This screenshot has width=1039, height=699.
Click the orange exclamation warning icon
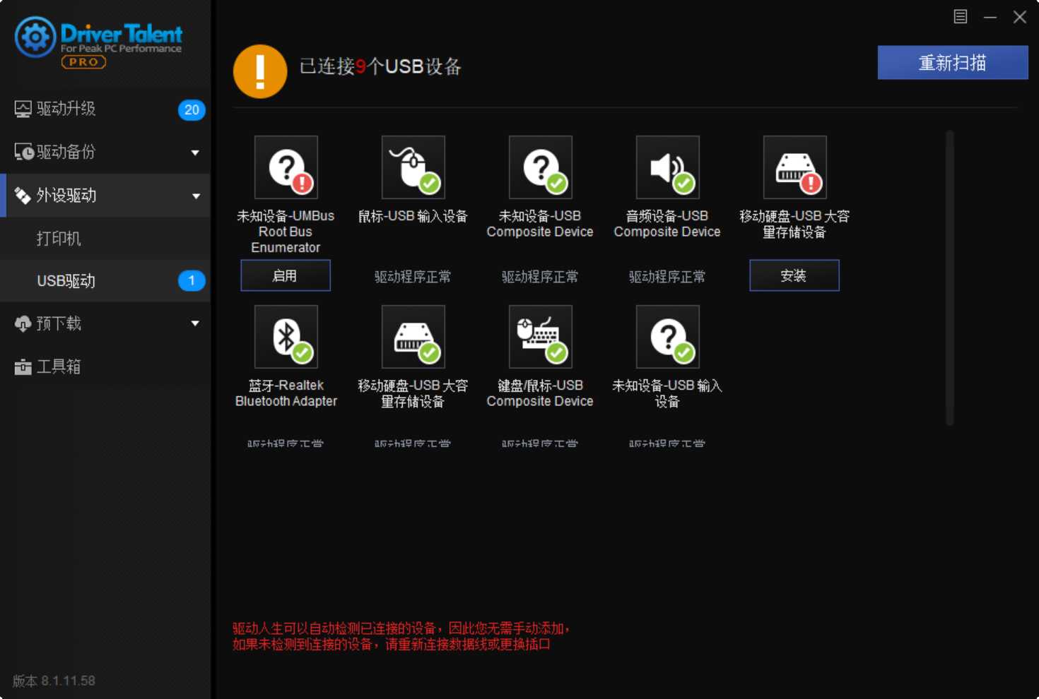pyautogui.click(x=260, y=71)
